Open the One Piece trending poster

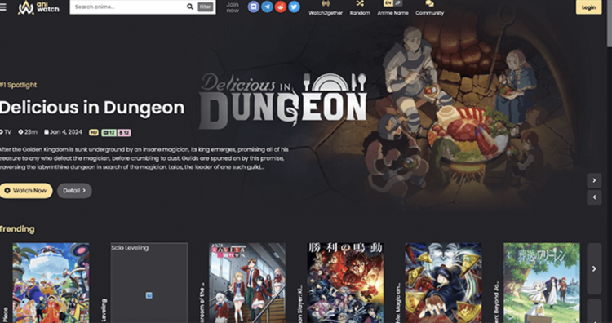(x=51, y=283)
